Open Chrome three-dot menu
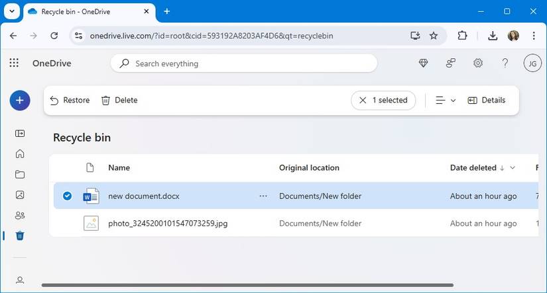Viewport: 547px width, 293px height. (534, 36)
